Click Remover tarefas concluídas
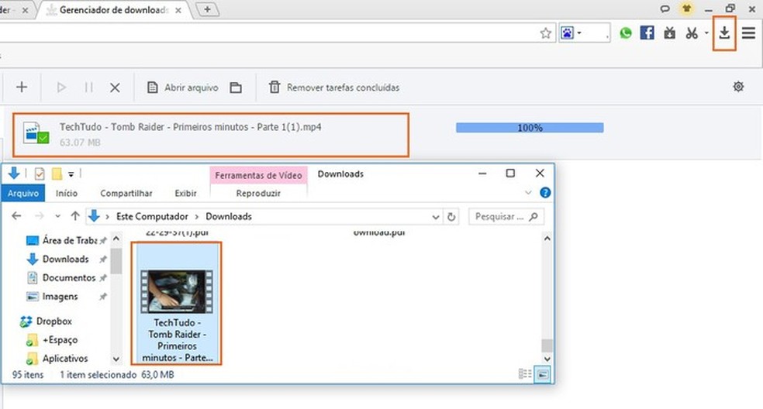The image size is (763, 409). point(334,88)
